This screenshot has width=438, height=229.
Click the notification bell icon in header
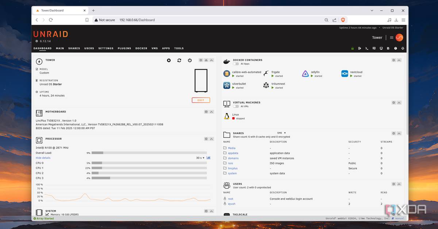(x=403, y=48)
